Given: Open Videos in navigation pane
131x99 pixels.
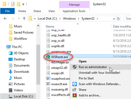Looking at the screenshot, I should click(x=16, y=90).
